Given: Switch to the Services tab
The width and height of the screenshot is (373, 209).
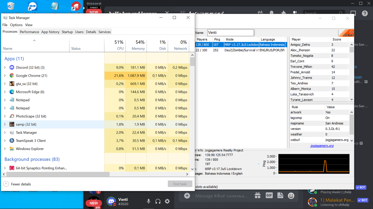Looking at the screenshot, I should pyautogui.click(x=105, y=32).
